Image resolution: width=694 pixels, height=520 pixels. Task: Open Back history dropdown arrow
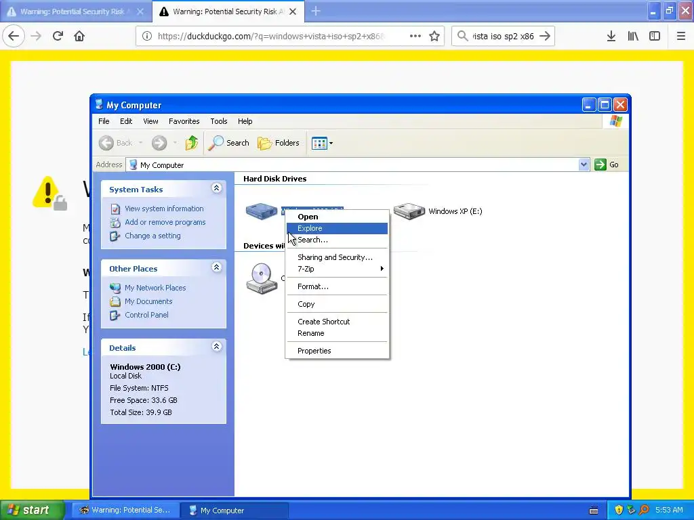pyautogui.click(x=140, y=143)
